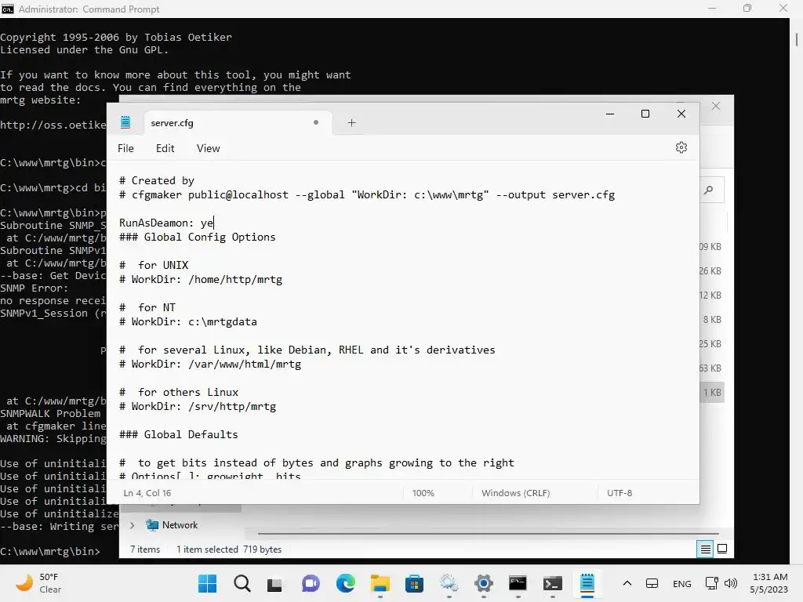
Task: Click the Explorer horizontal scrollbar
Action: [488, 534]
